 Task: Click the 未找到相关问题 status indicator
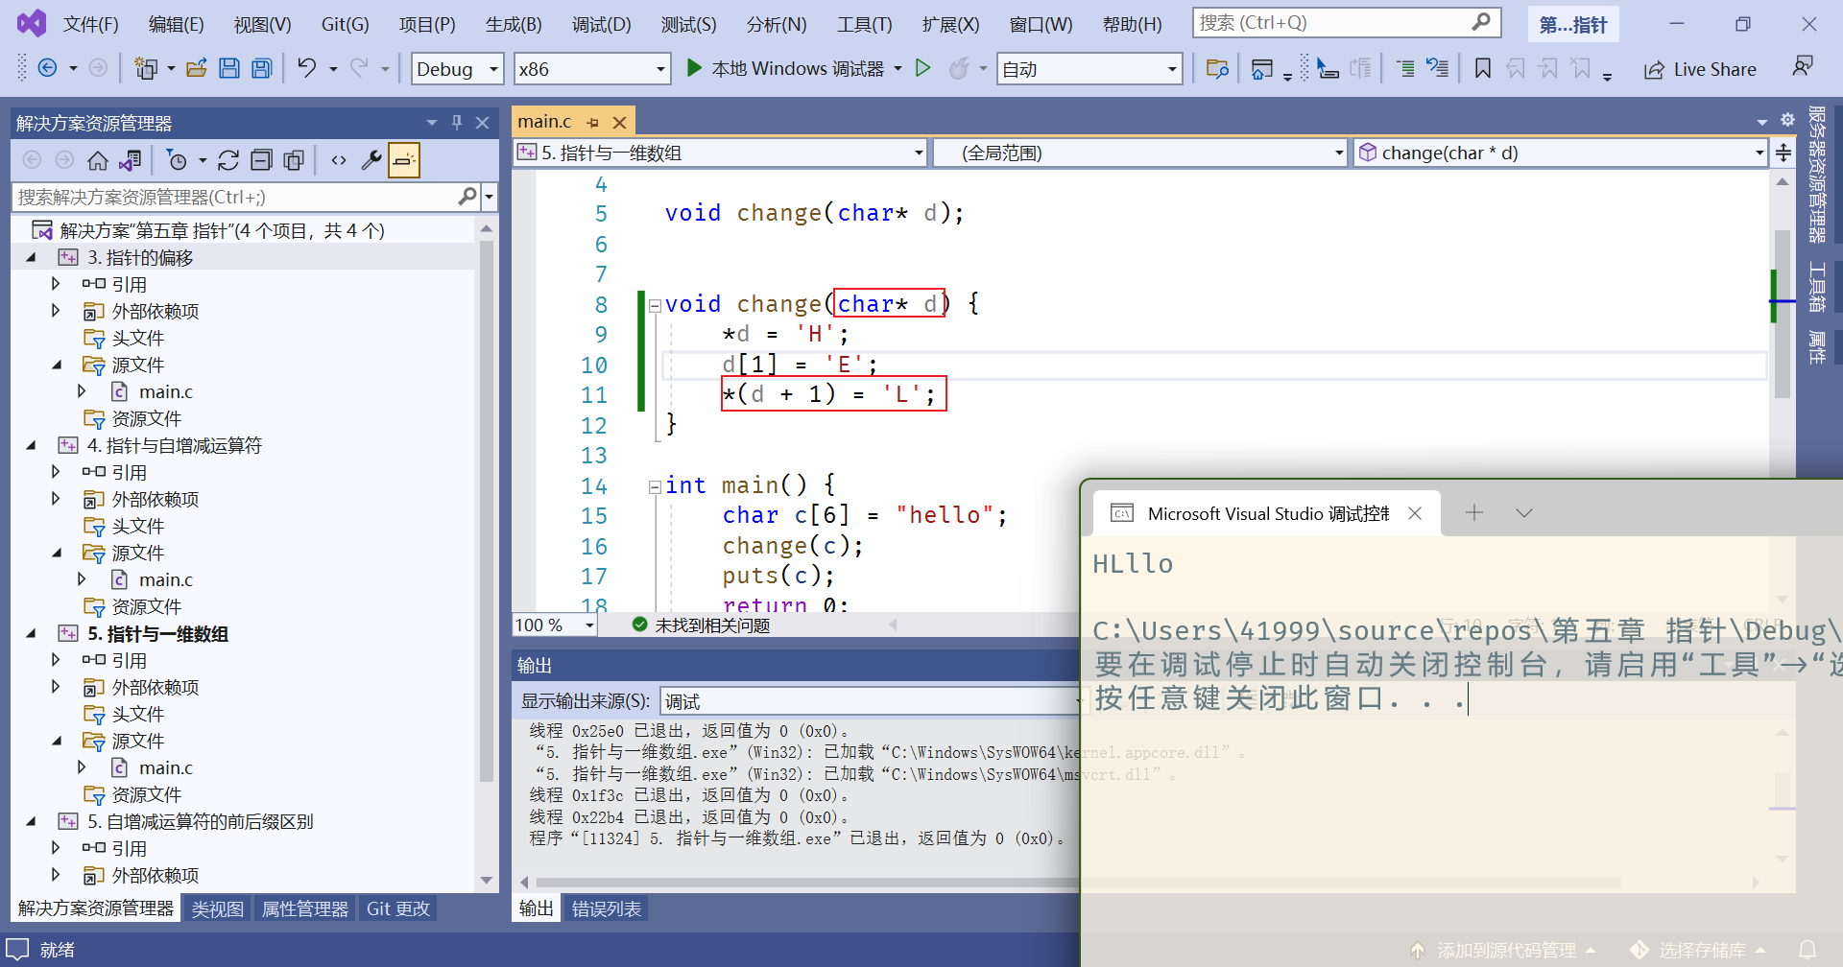702,625
